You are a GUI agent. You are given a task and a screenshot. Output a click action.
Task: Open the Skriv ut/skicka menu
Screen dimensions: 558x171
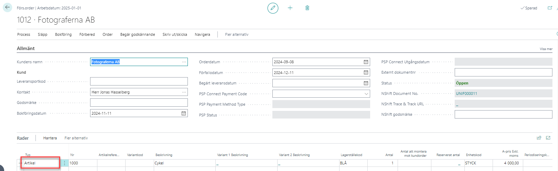tap(175, 34)
